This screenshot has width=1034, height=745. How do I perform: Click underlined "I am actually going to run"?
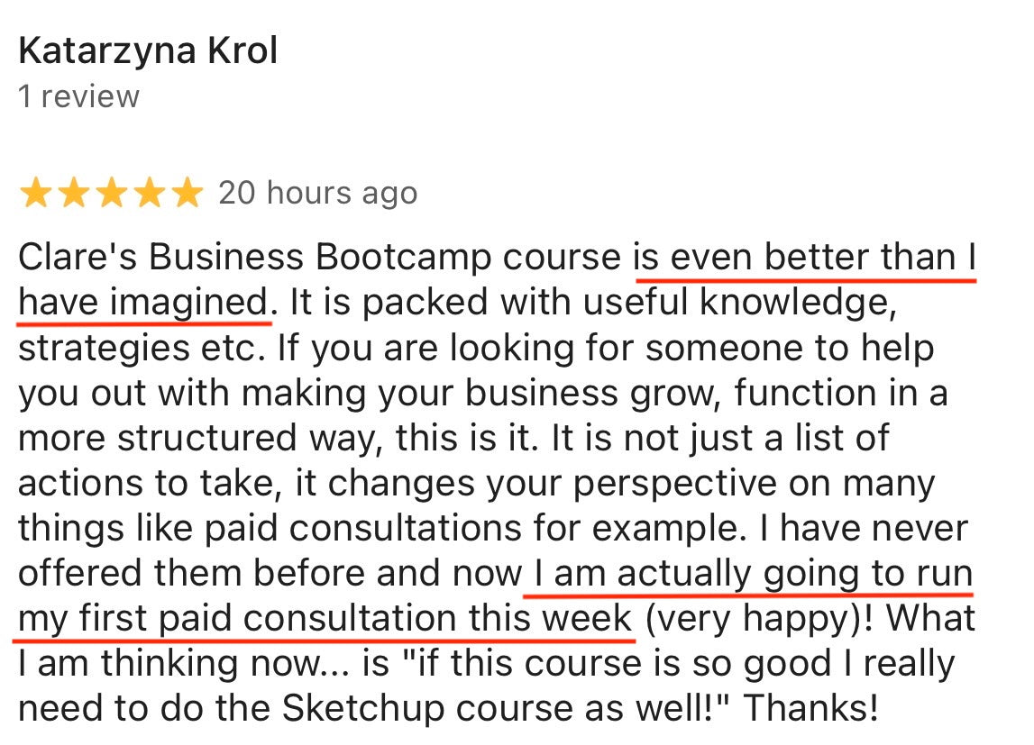(752, 574)
